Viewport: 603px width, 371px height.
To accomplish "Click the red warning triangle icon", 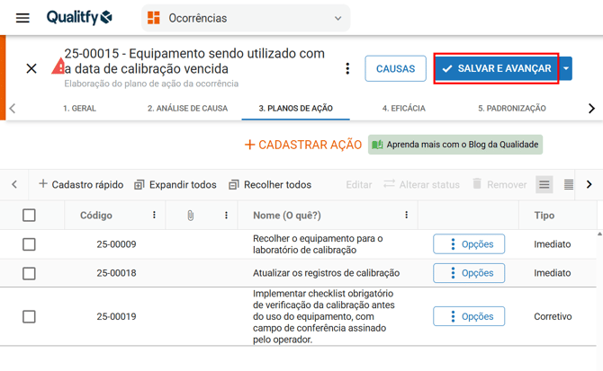I will click(x=58, y=67).
